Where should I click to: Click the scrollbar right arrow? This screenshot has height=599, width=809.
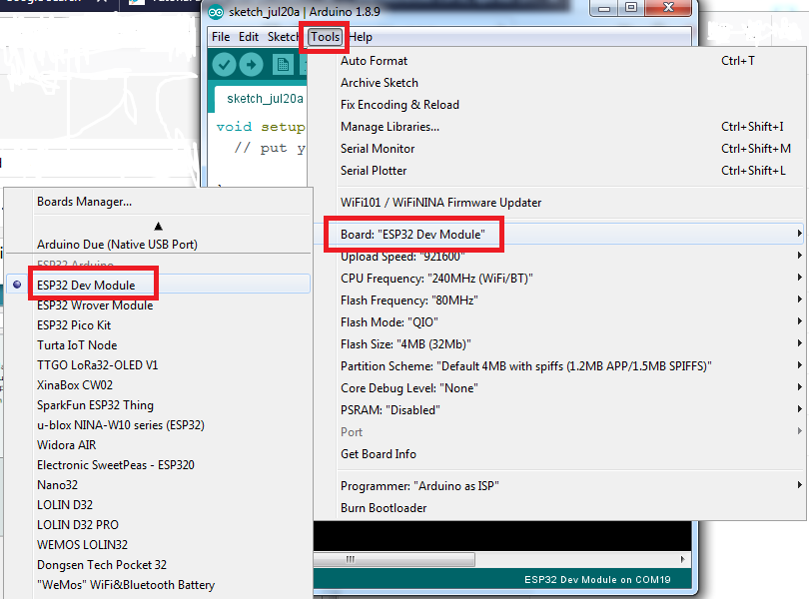coord(682,559)
